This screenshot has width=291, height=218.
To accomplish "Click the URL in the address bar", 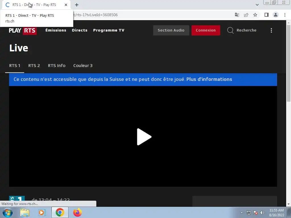I will 96,15.
